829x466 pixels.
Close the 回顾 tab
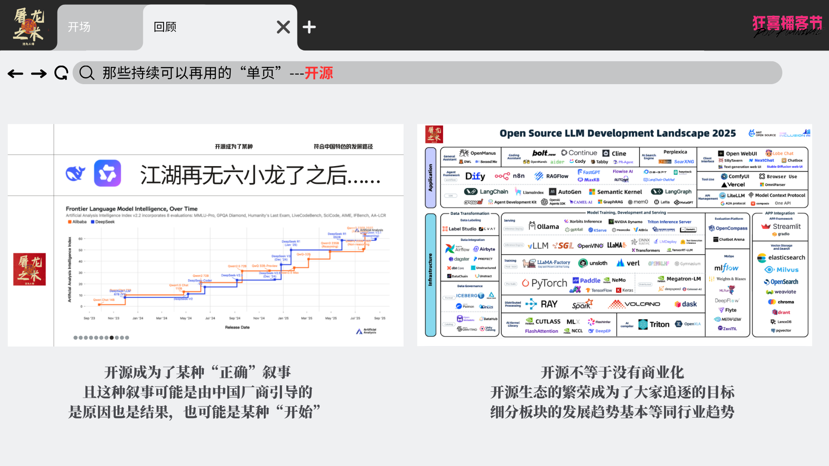[x=283, y=27]
